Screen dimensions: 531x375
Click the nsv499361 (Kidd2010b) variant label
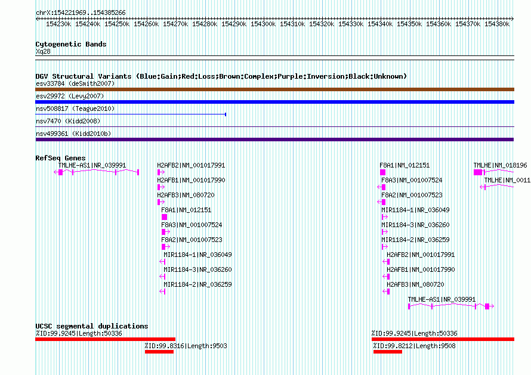pyautogui.click(x=73, y=134)
